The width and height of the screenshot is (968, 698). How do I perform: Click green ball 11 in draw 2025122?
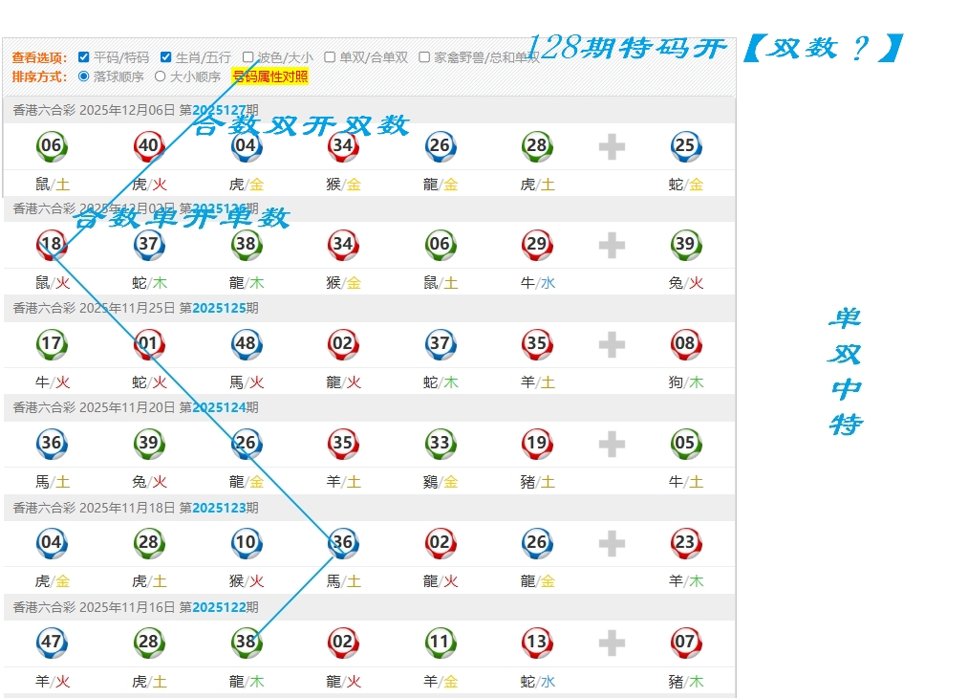pyautogui.click(x=440, y=643)
